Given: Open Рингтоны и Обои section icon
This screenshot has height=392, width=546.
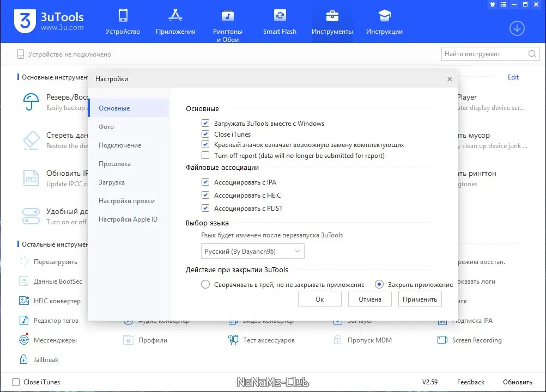Looking at the screenshot, I should coord(228,15).
